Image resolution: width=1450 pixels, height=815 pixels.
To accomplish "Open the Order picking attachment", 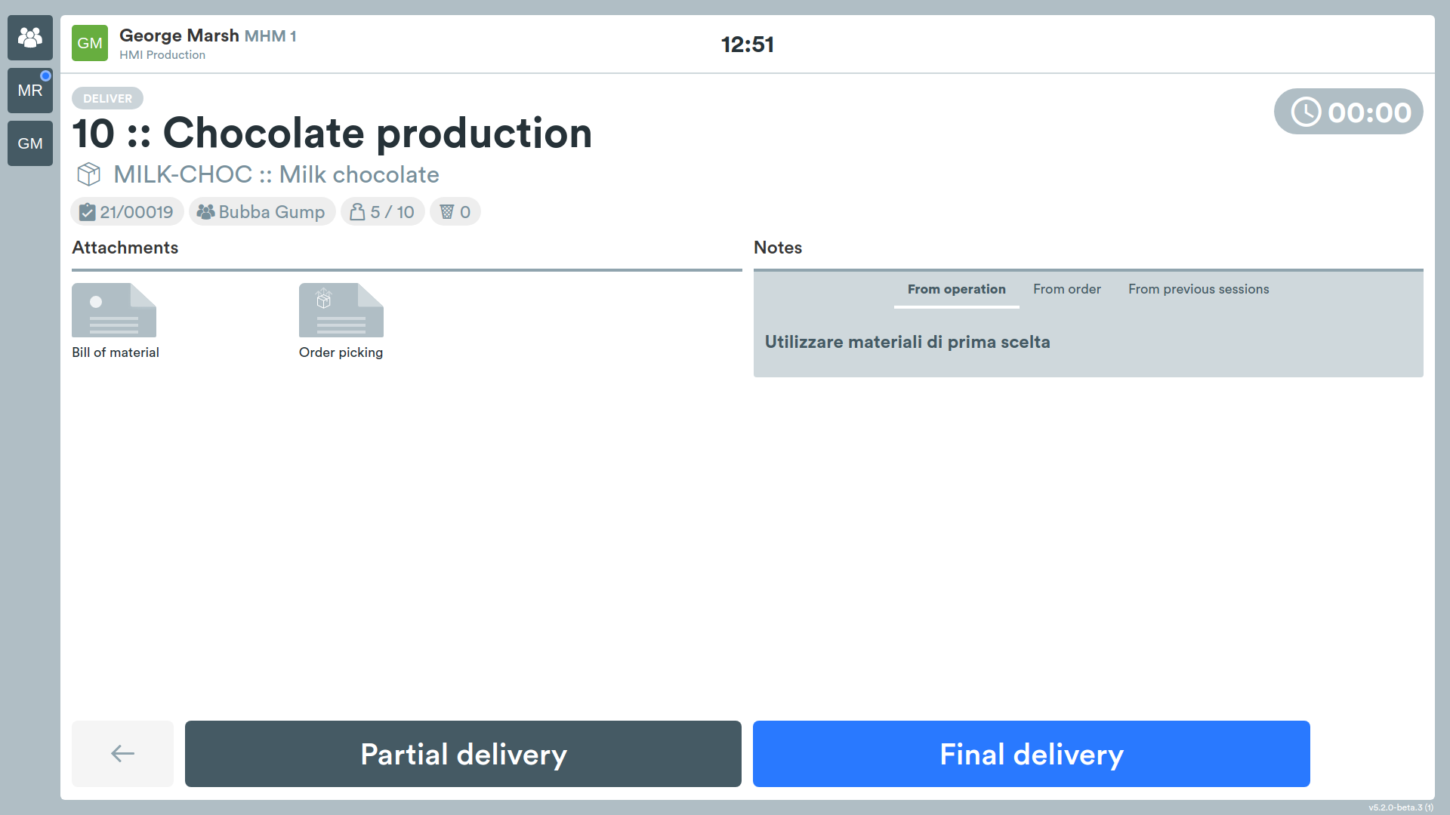I will 341,321.
